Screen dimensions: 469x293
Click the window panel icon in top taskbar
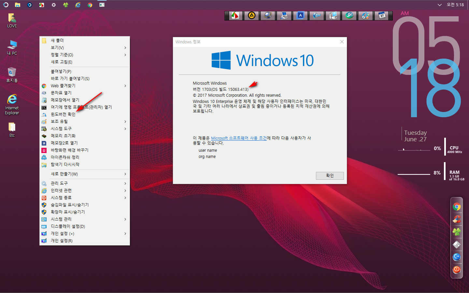click(102, 5)
